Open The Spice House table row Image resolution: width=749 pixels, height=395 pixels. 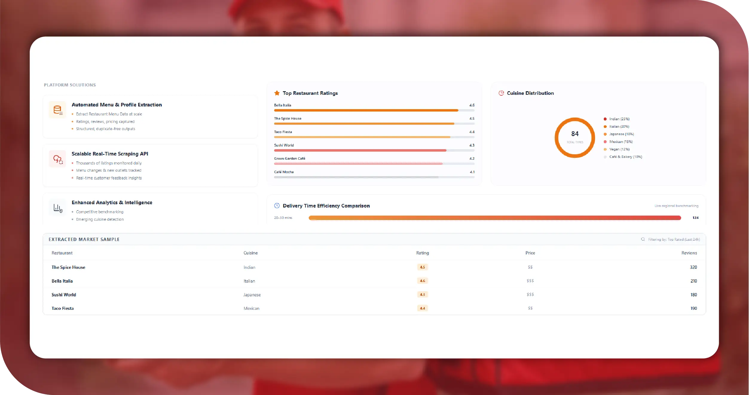68,267
